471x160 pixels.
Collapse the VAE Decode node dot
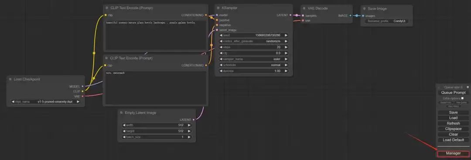304,8
